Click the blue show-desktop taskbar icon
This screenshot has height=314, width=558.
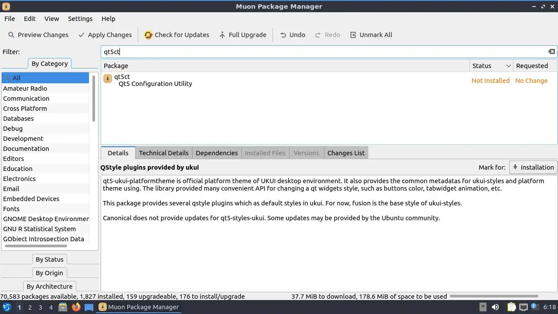(x=89, y=307)
